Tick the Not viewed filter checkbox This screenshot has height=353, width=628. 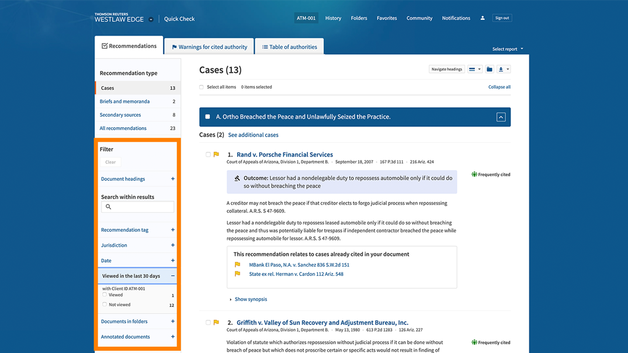tap(105, 305)
